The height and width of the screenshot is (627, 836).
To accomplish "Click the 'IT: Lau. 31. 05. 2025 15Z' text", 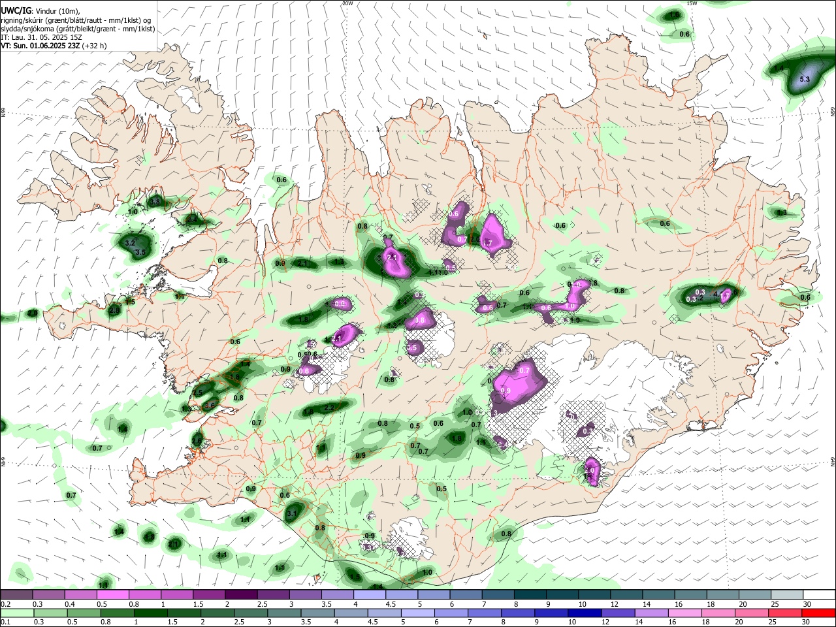I will [x=41, y=37].
